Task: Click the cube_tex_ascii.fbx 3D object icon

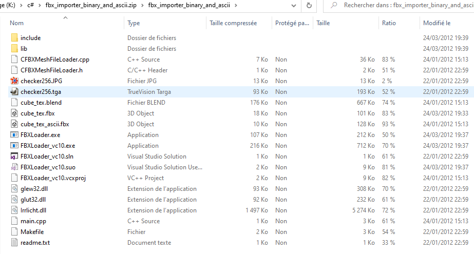Action: click(14, 124)
